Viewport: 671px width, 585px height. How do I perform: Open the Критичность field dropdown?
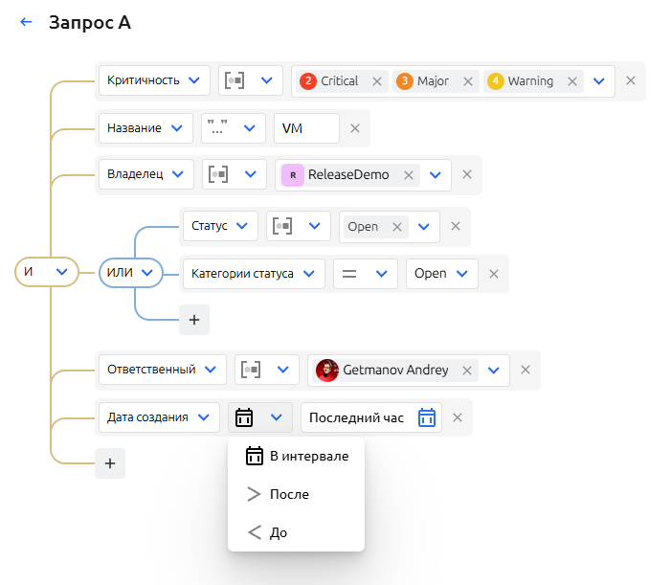point(154,81)
